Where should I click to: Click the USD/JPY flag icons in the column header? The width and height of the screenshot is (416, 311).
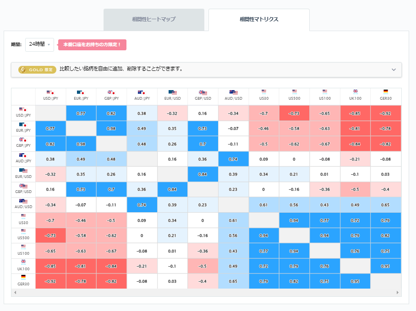tap(50, 94)
